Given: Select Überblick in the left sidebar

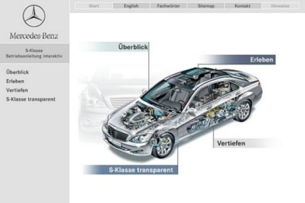Looking at the screenshot, I should click(18, 72).
